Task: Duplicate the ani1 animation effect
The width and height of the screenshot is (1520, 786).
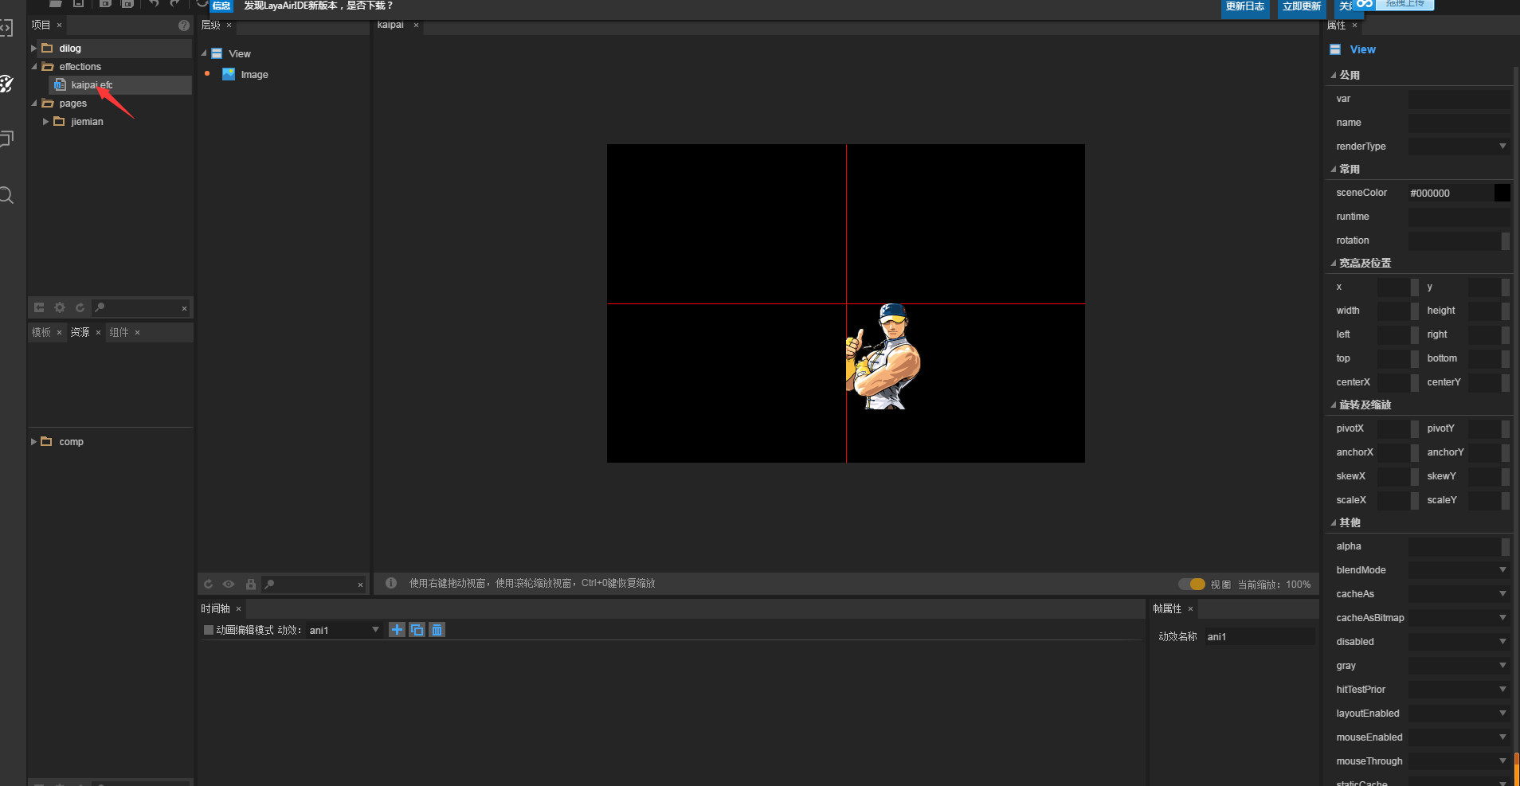Action: (x=417, y=630)
